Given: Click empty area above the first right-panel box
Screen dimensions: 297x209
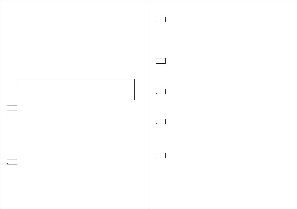Looking at the screenshot, I should coord(223,8).
